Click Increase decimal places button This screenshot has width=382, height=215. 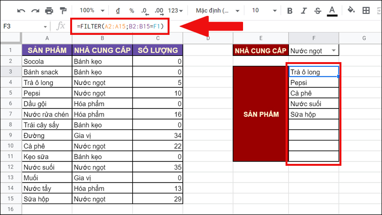click(x=160, y=10)
